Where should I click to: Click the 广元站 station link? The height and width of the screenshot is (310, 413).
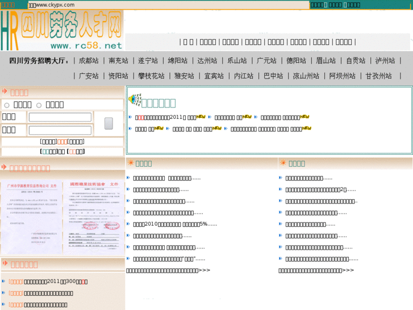[266, 61]
